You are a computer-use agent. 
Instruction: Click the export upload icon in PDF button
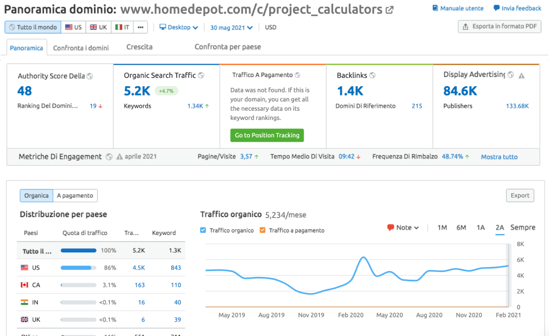(x=465, y=27)
